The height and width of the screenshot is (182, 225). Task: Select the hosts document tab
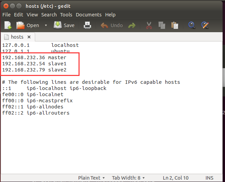[17, 37]
